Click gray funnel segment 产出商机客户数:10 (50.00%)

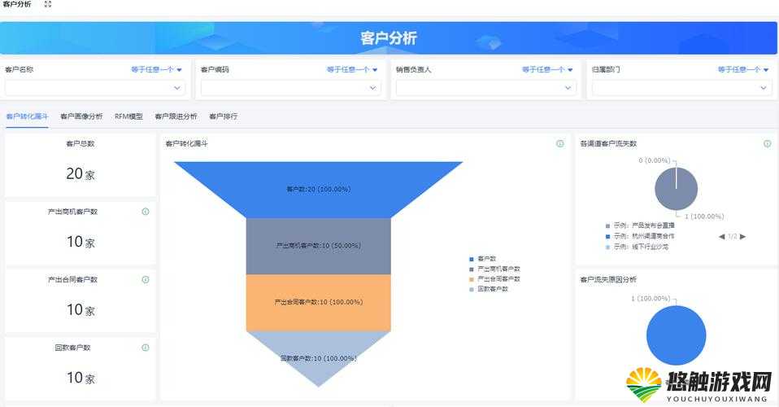coord(319,246)
